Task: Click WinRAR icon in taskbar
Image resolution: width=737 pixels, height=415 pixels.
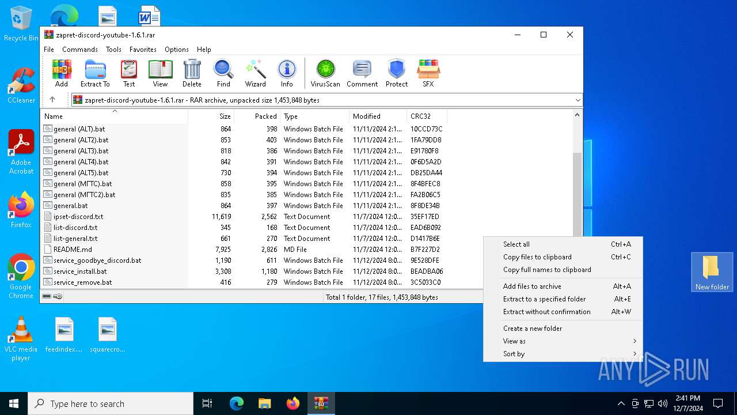Action: [321, 403]
